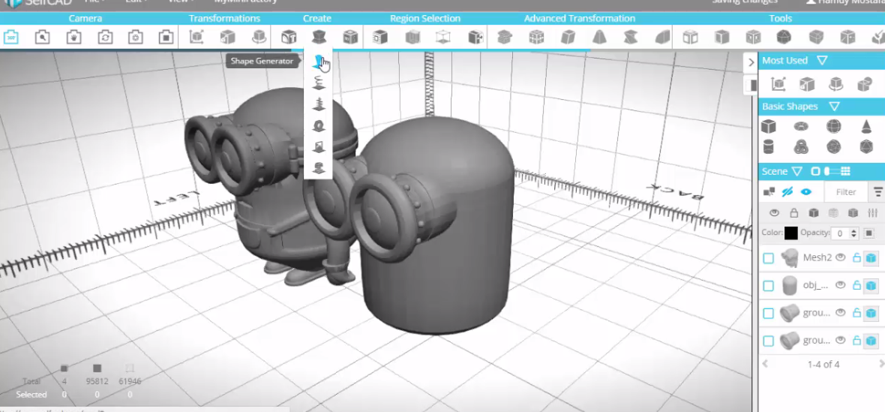This screenshot has width=885, height=412.
Task: Click the blue cube button on Mesh2 row
Action: [x=871, y=258]
